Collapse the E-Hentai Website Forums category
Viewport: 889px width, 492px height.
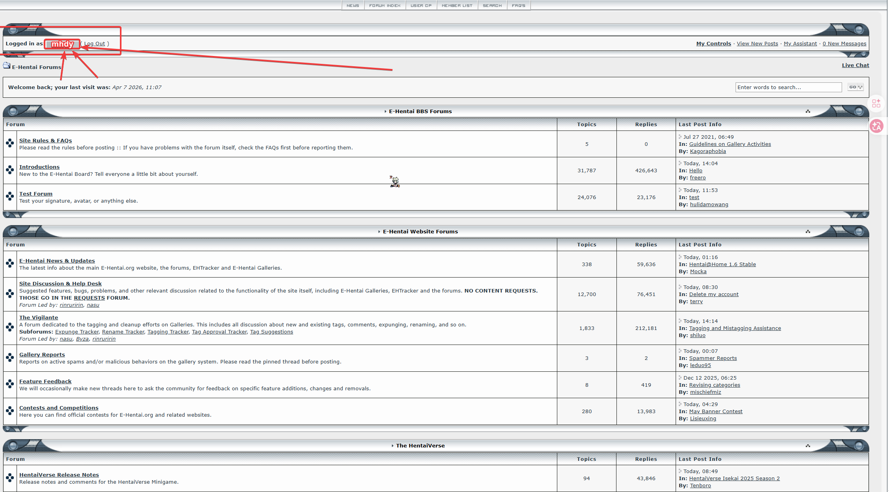[808, 231]
